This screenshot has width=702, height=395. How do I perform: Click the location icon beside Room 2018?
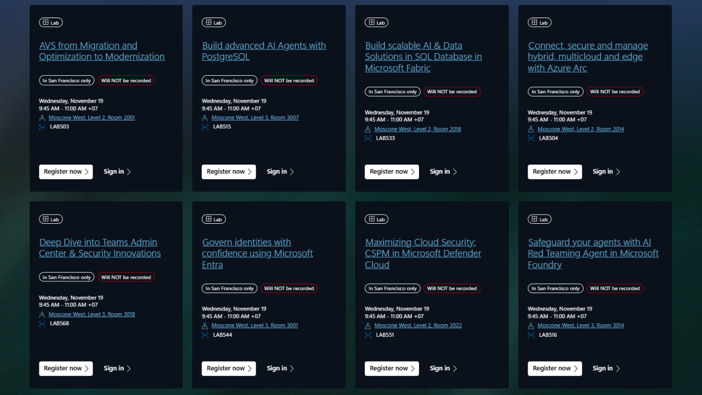point(368,129)
